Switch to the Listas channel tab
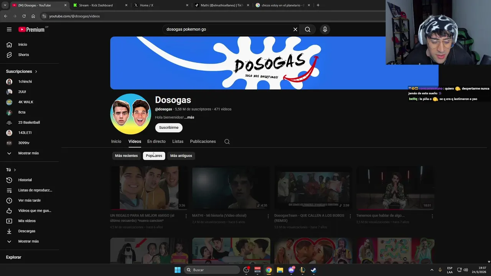 coord(178,141)
